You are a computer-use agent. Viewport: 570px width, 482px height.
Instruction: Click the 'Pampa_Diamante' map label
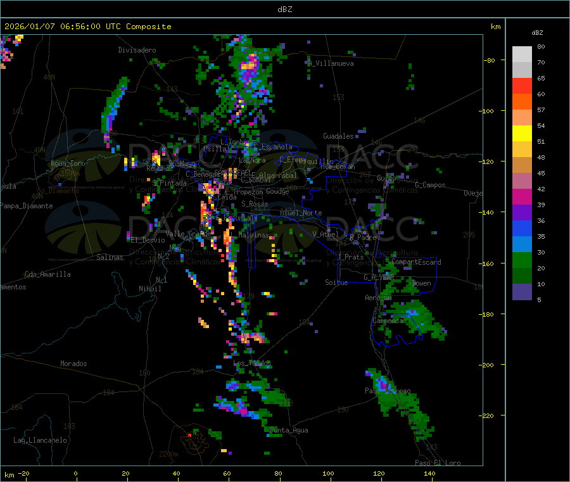(x=27, y=206)
